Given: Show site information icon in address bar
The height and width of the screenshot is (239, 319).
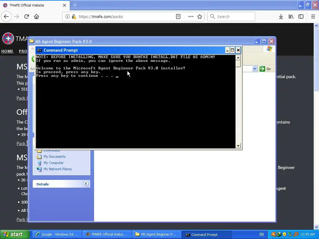Looking at the screenshot, I should click(68, 16).
